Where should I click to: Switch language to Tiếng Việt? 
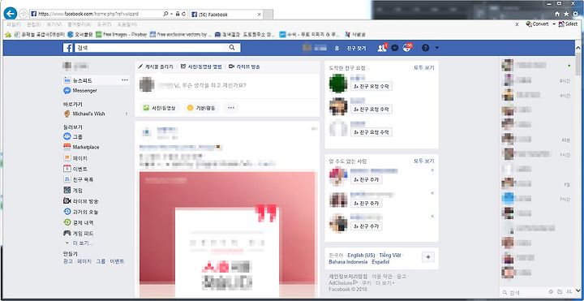click(x=391, y=256)
